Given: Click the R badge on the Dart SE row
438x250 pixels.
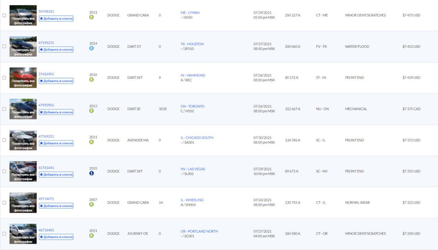Looking at the screenshot, I should (93, 112).
